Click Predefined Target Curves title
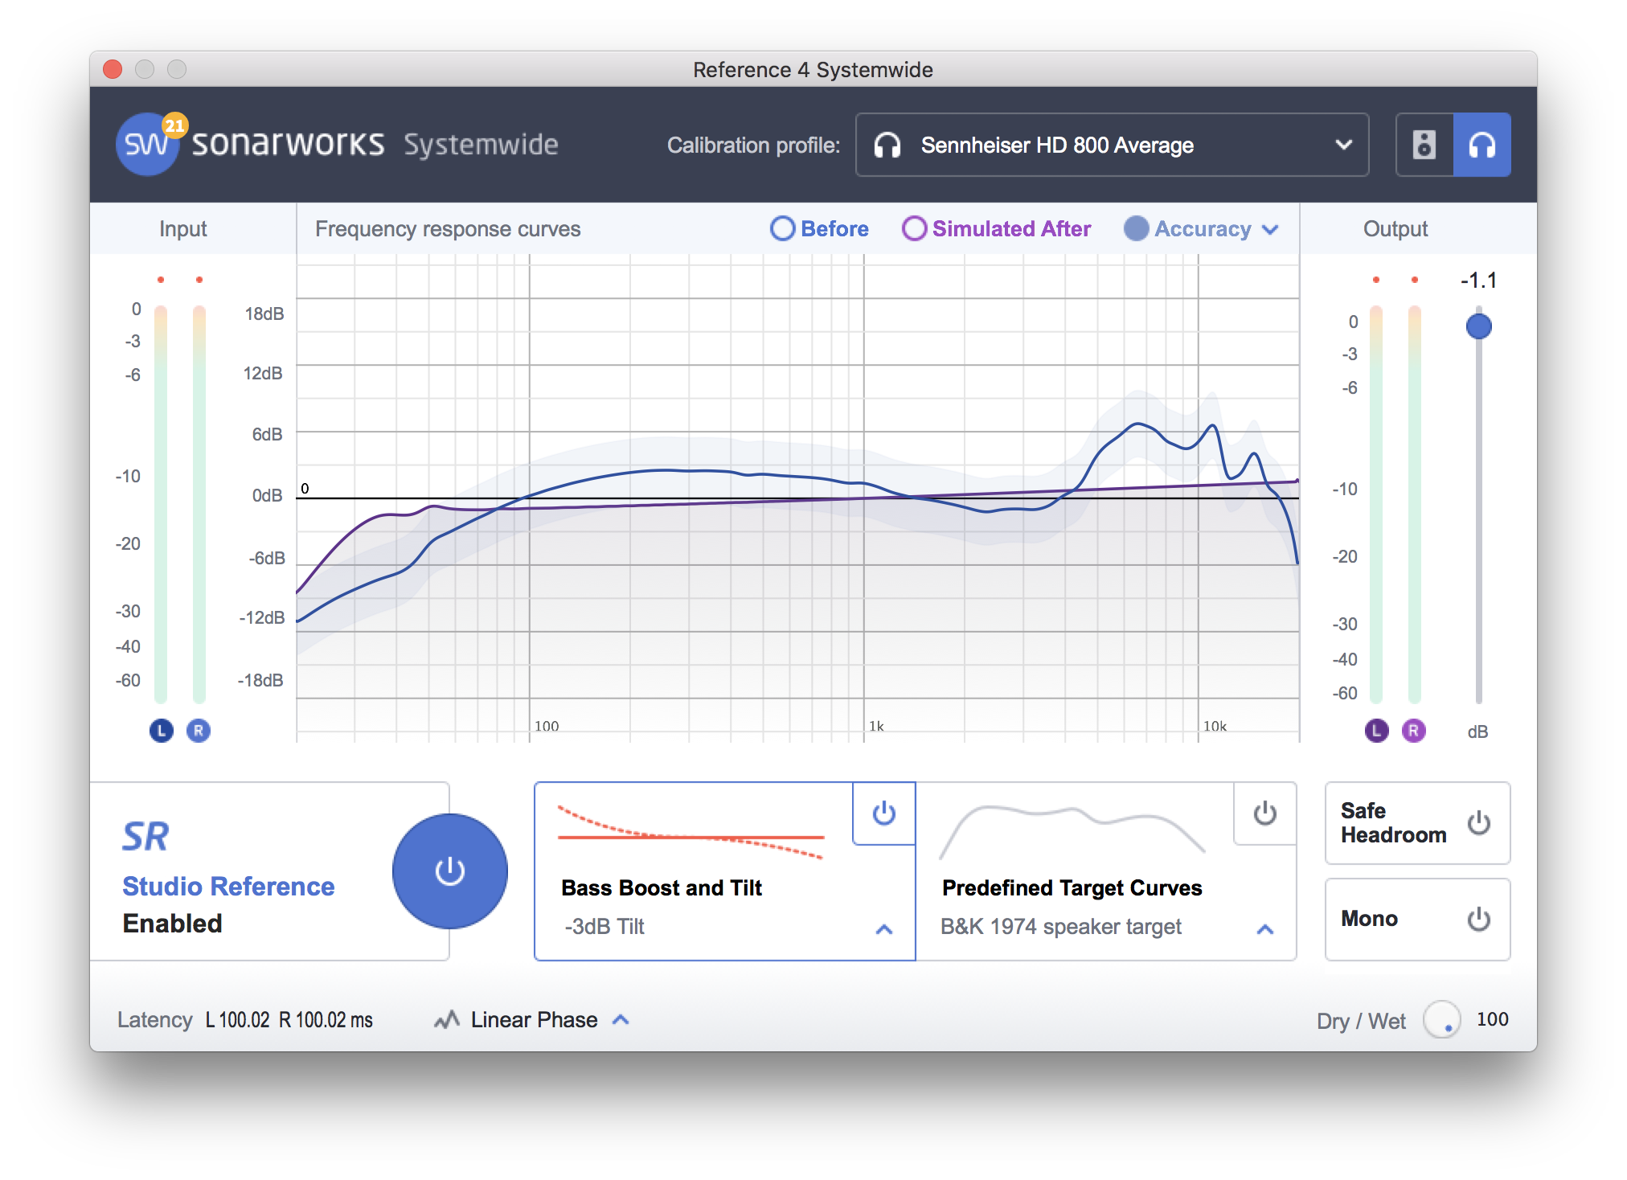Image resolution: width=1627 pixels, height=1180 pixels. point(1072,887)
